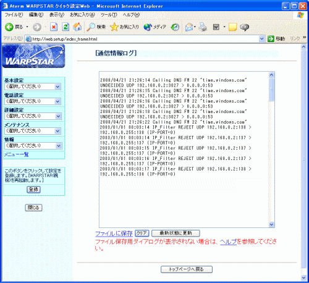
Task: Click the クリア button
Action: pos(142,233)
